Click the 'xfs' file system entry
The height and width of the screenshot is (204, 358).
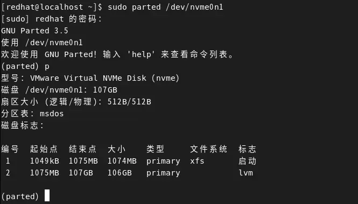pos(197,161)
